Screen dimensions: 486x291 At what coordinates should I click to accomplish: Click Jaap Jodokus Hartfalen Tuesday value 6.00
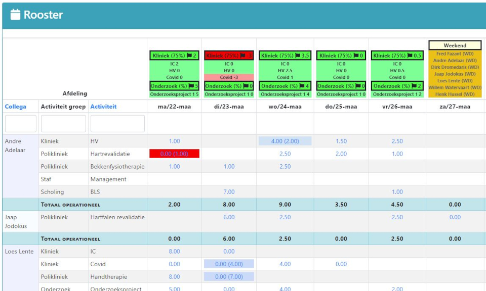(229, 217)
